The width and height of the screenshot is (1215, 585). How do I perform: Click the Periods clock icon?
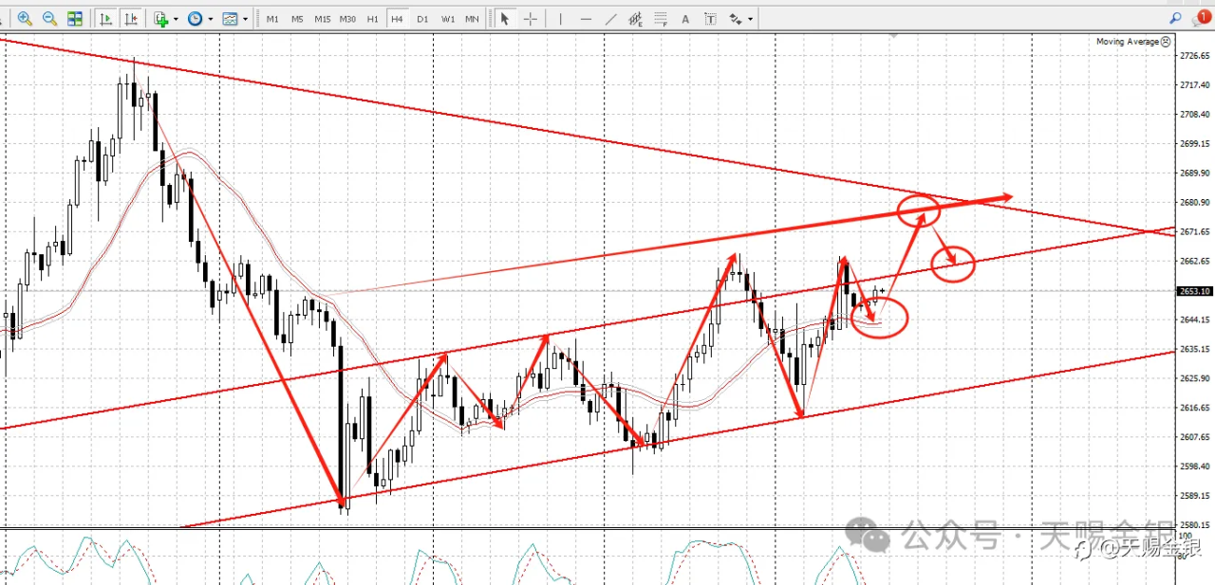(196, 18)
